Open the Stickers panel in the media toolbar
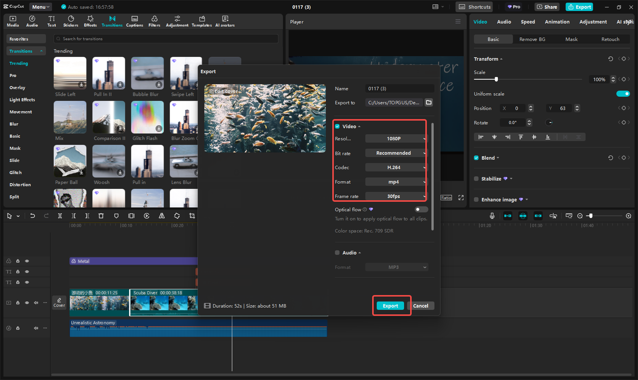 tap(70, 21)
